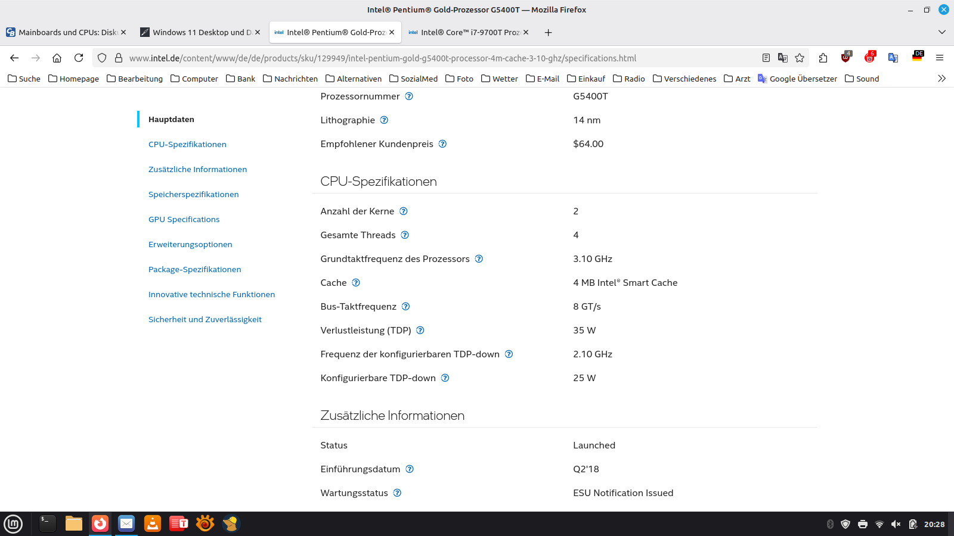
Task: Launch the terminal from the taskbar
Action: click(x=47, y=523)
